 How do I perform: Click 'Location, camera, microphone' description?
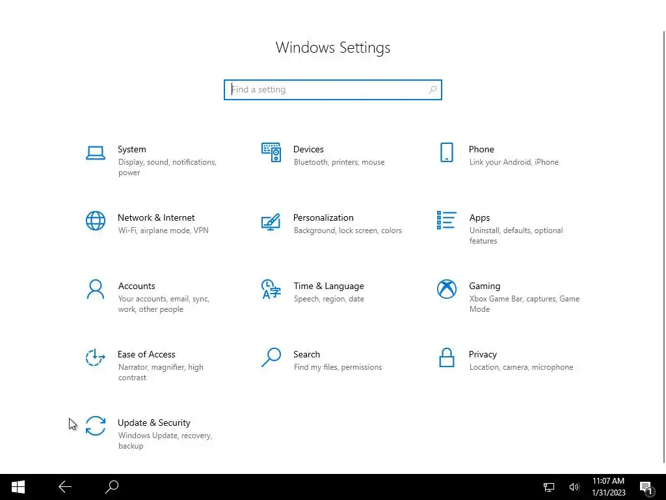pyautogui.click(x=521, y=367)
